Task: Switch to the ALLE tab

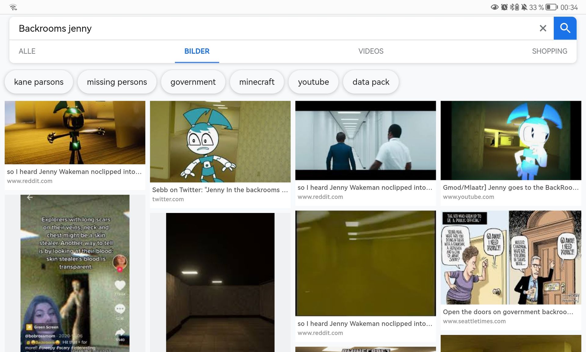Action: pos(27,51)
